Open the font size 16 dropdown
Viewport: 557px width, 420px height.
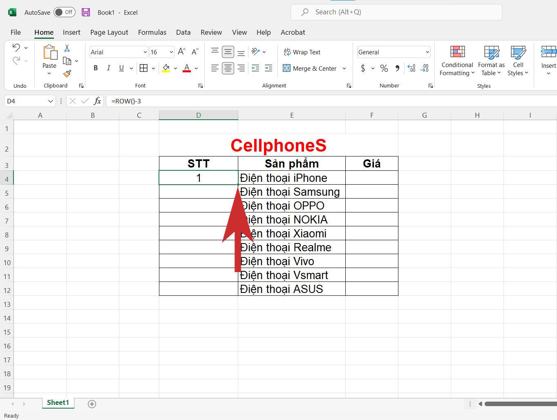pyautogui.click(x=171, y=52)
